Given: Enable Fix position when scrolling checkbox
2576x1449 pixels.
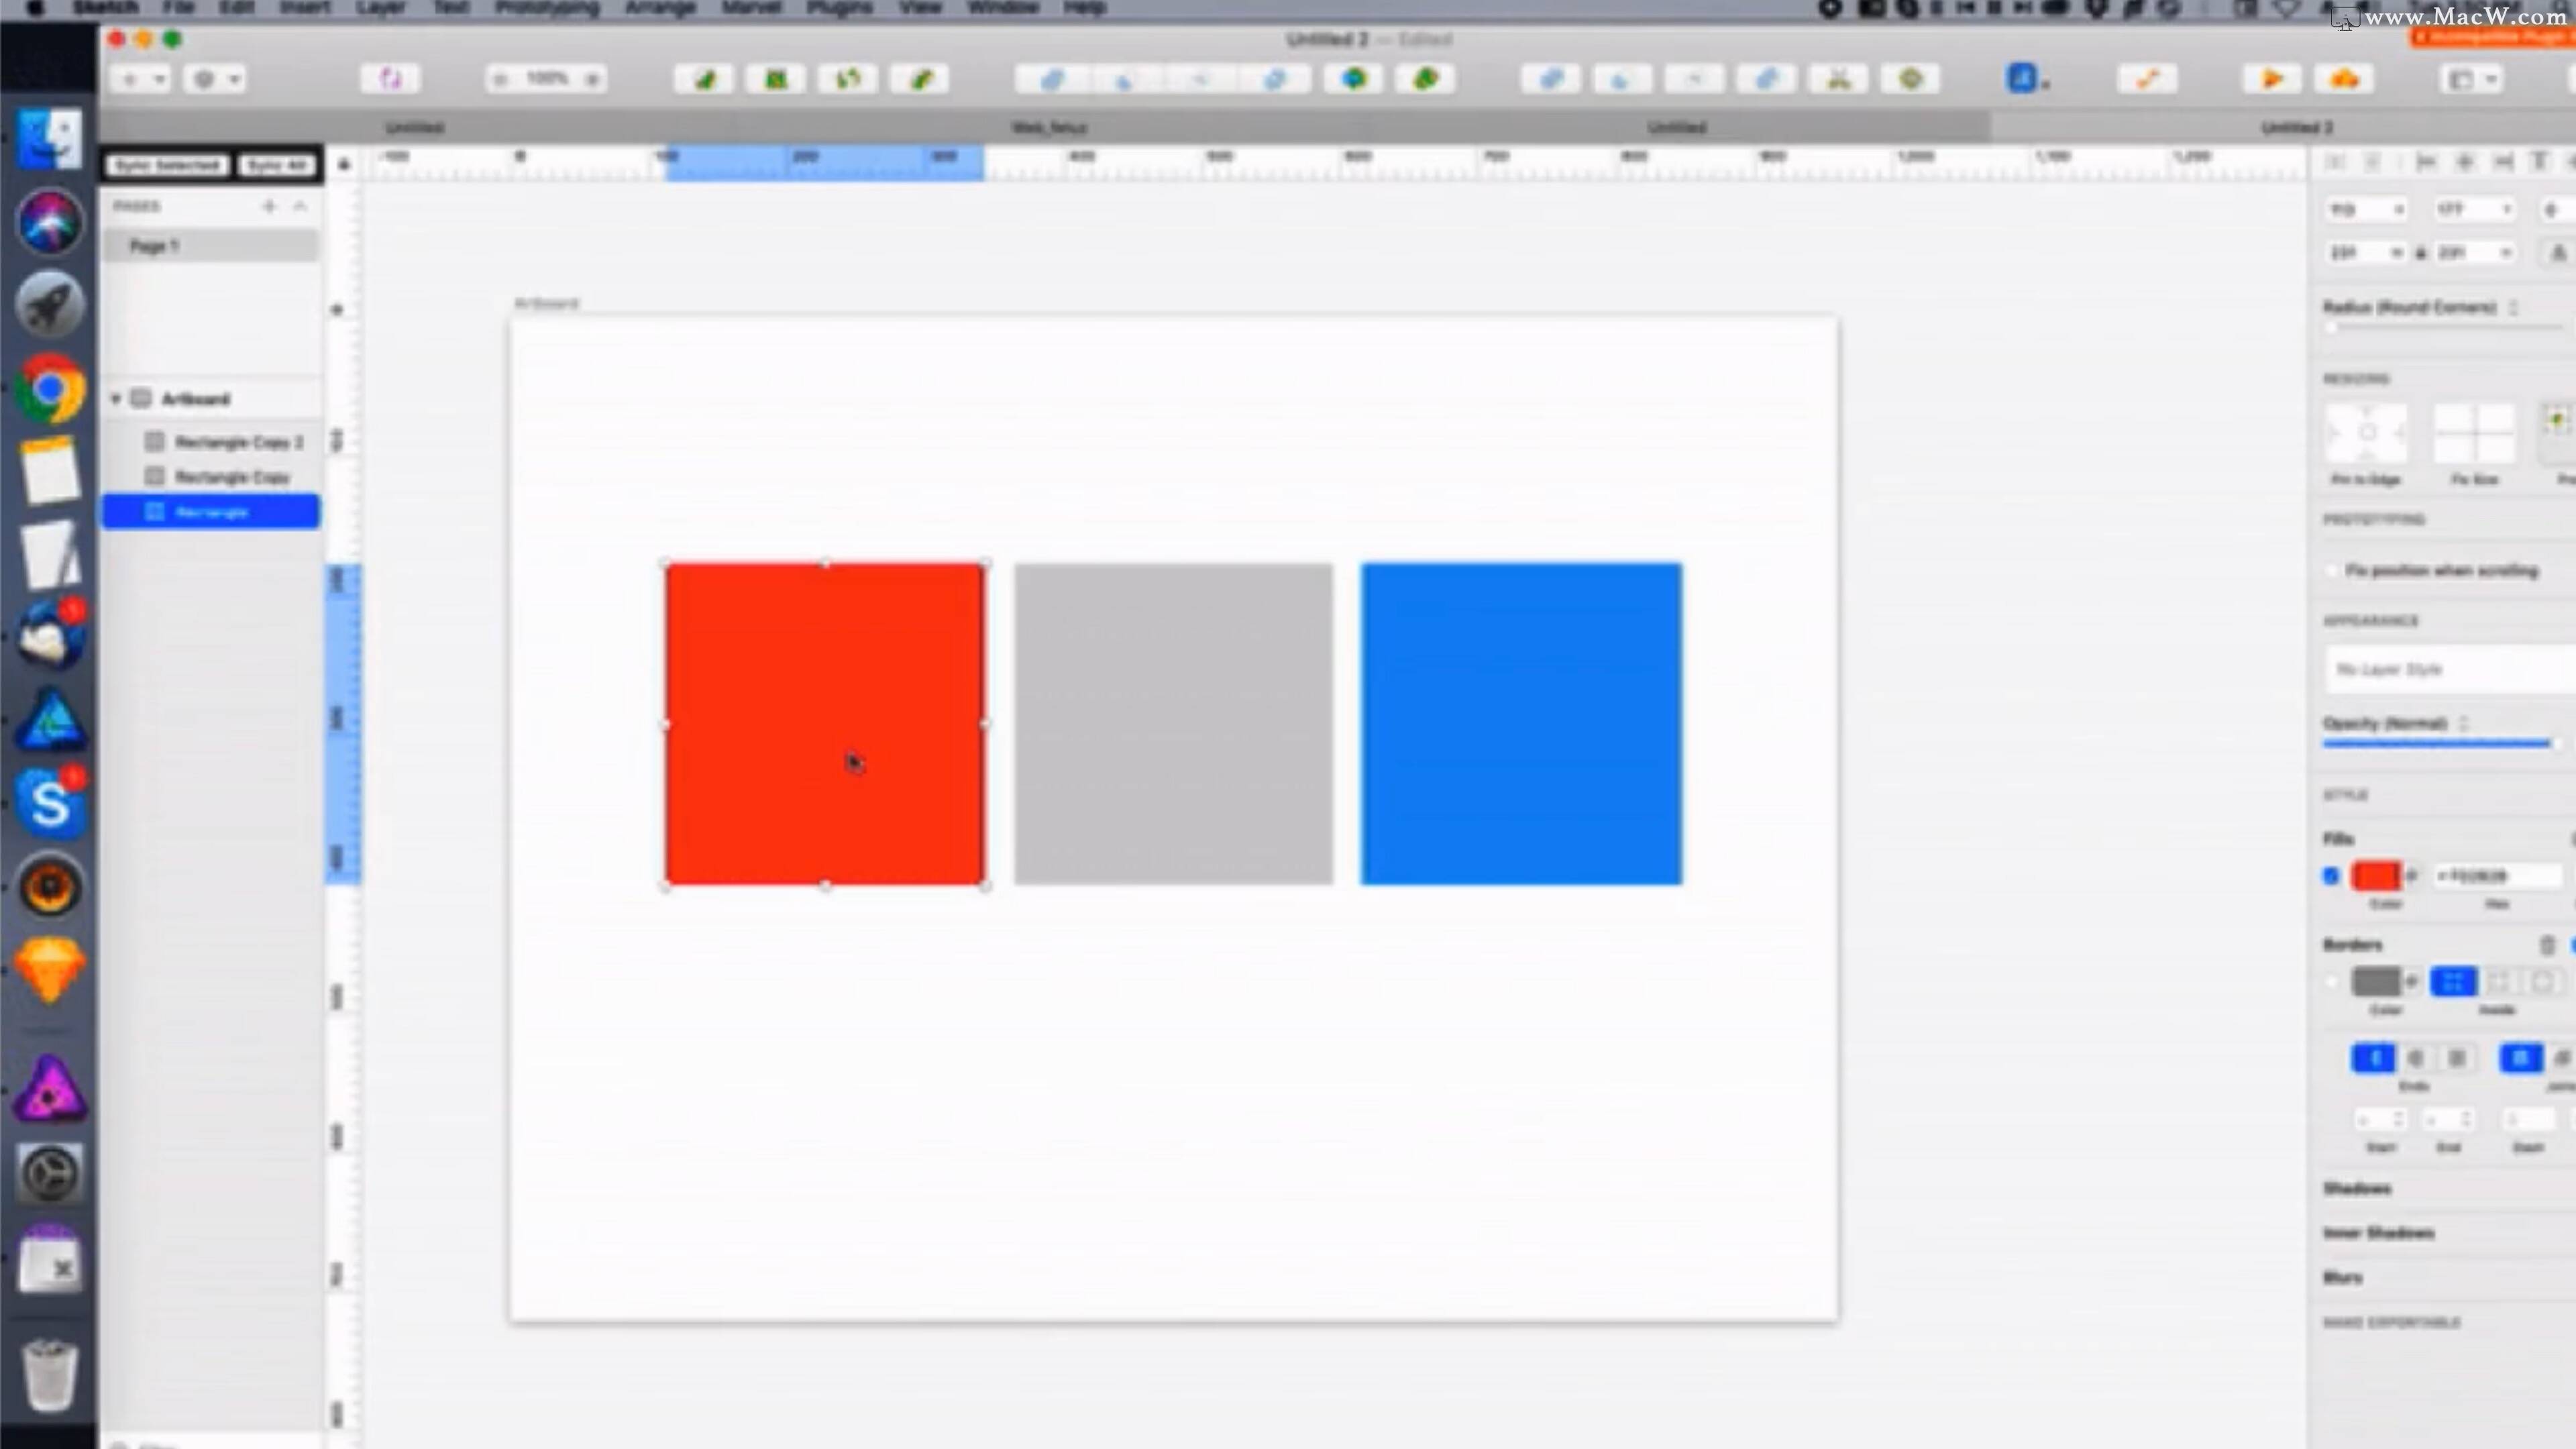Looking at the screenshot, I should 2333,571.
